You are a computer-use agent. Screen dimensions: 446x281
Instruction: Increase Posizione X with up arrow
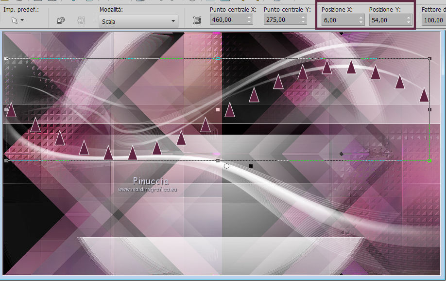click(x=361, y=18)
